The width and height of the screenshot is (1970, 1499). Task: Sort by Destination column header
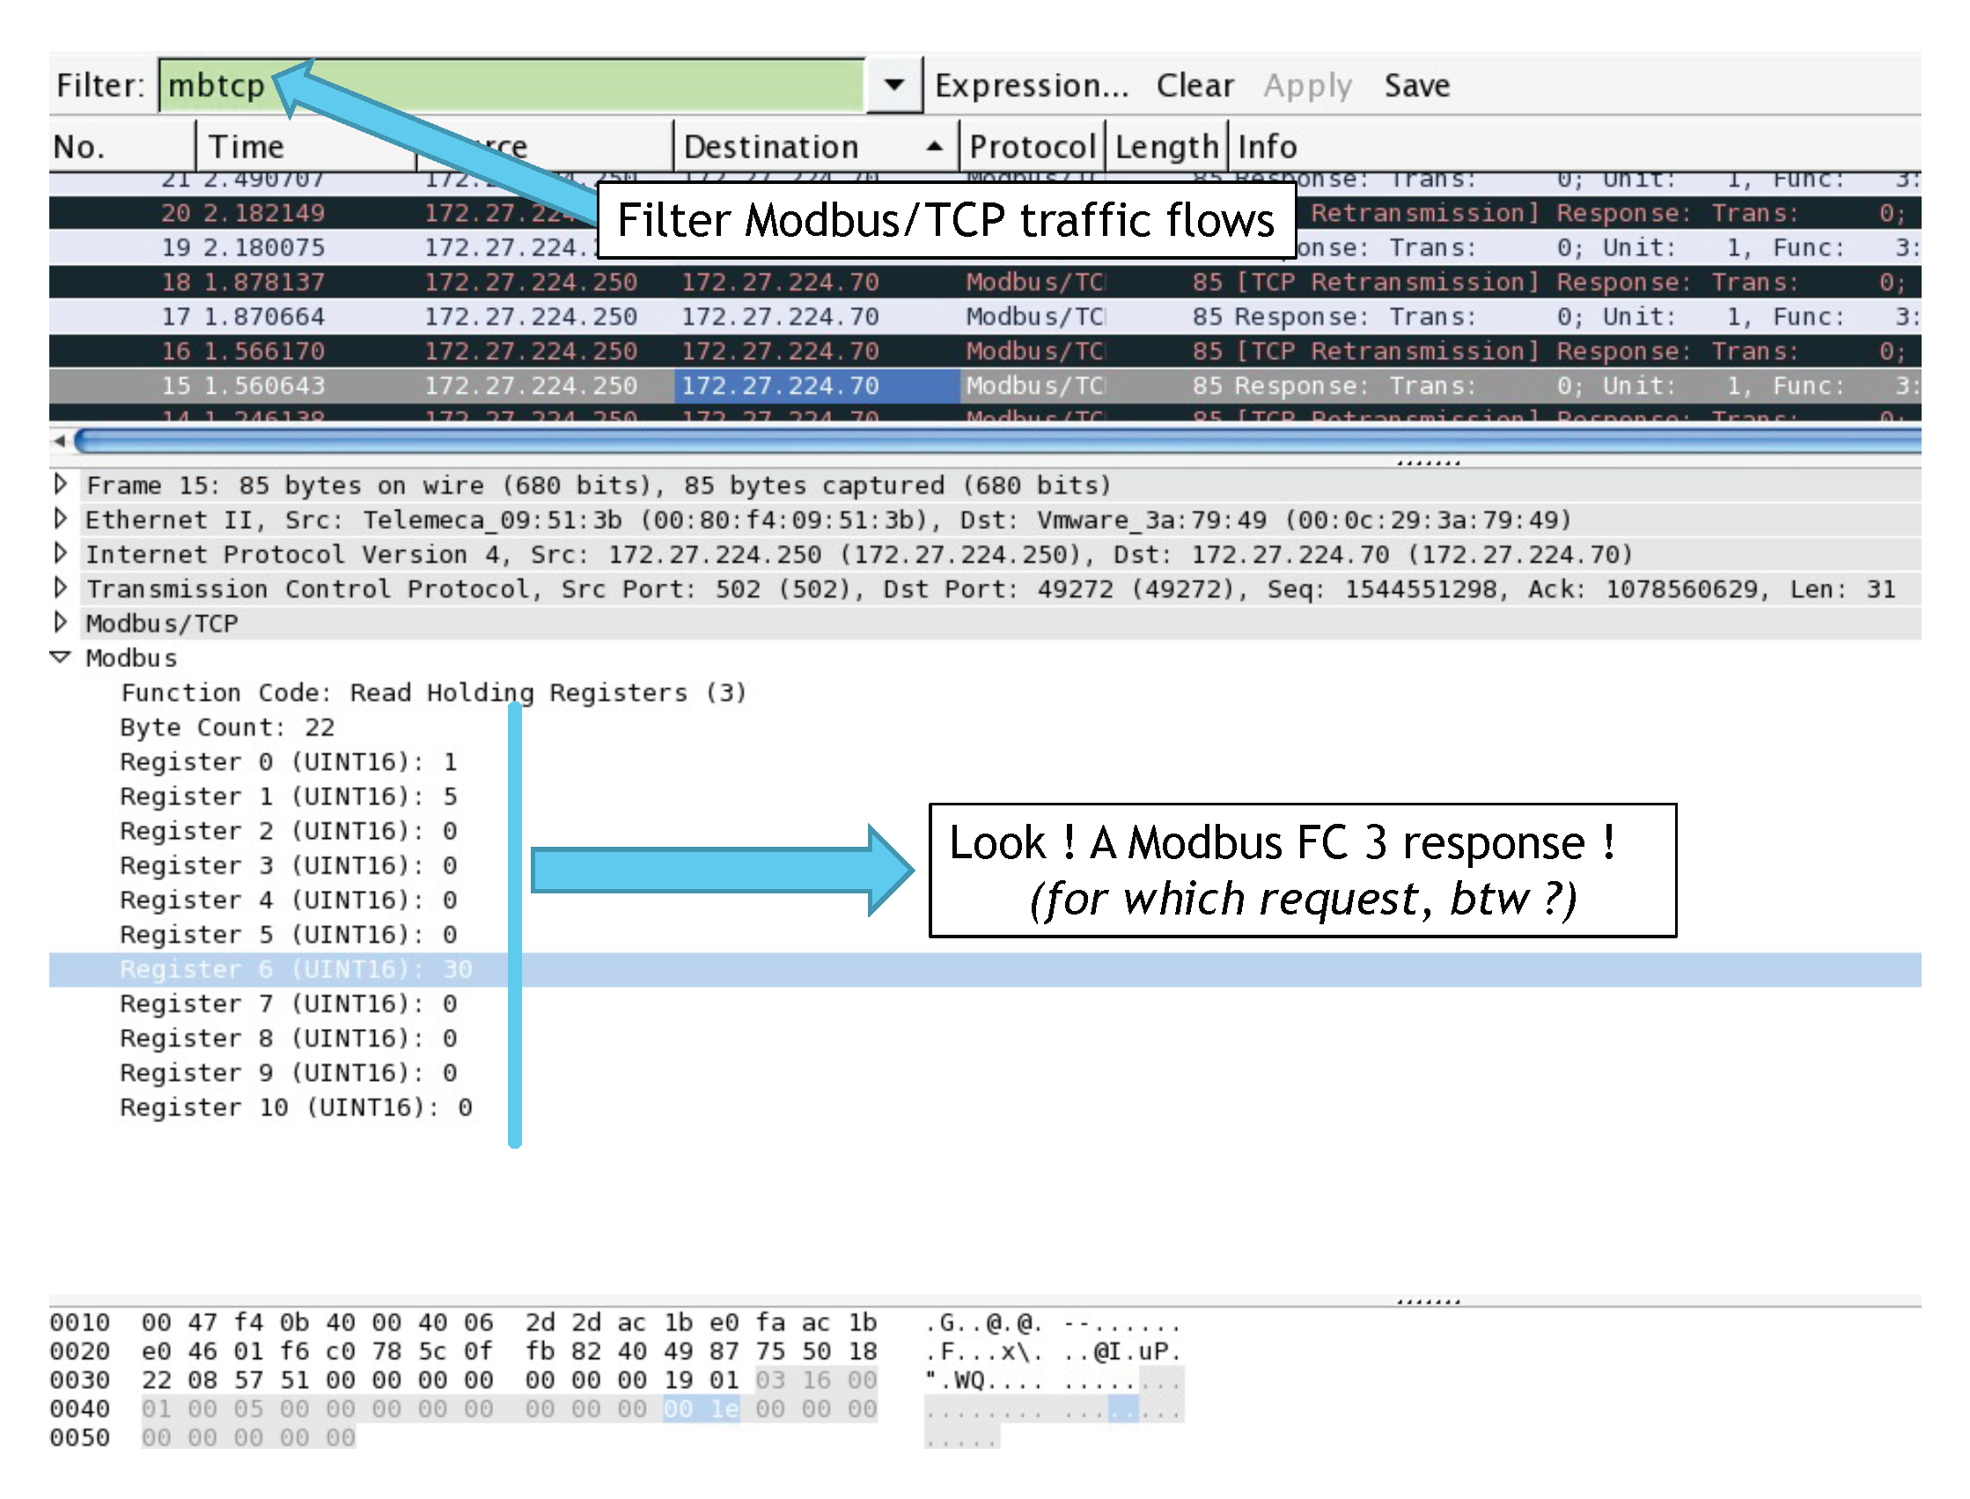(x=772, y=146)
